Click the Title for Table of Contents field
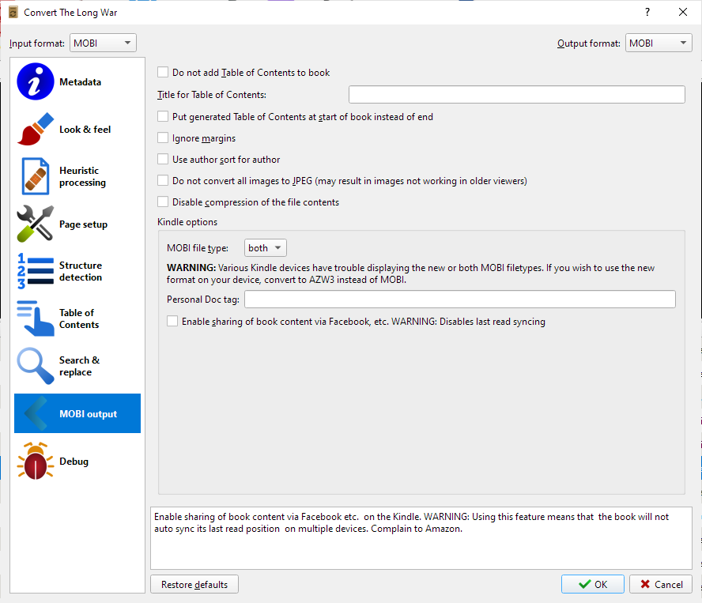702x603 pixels. tap(517, 95)
